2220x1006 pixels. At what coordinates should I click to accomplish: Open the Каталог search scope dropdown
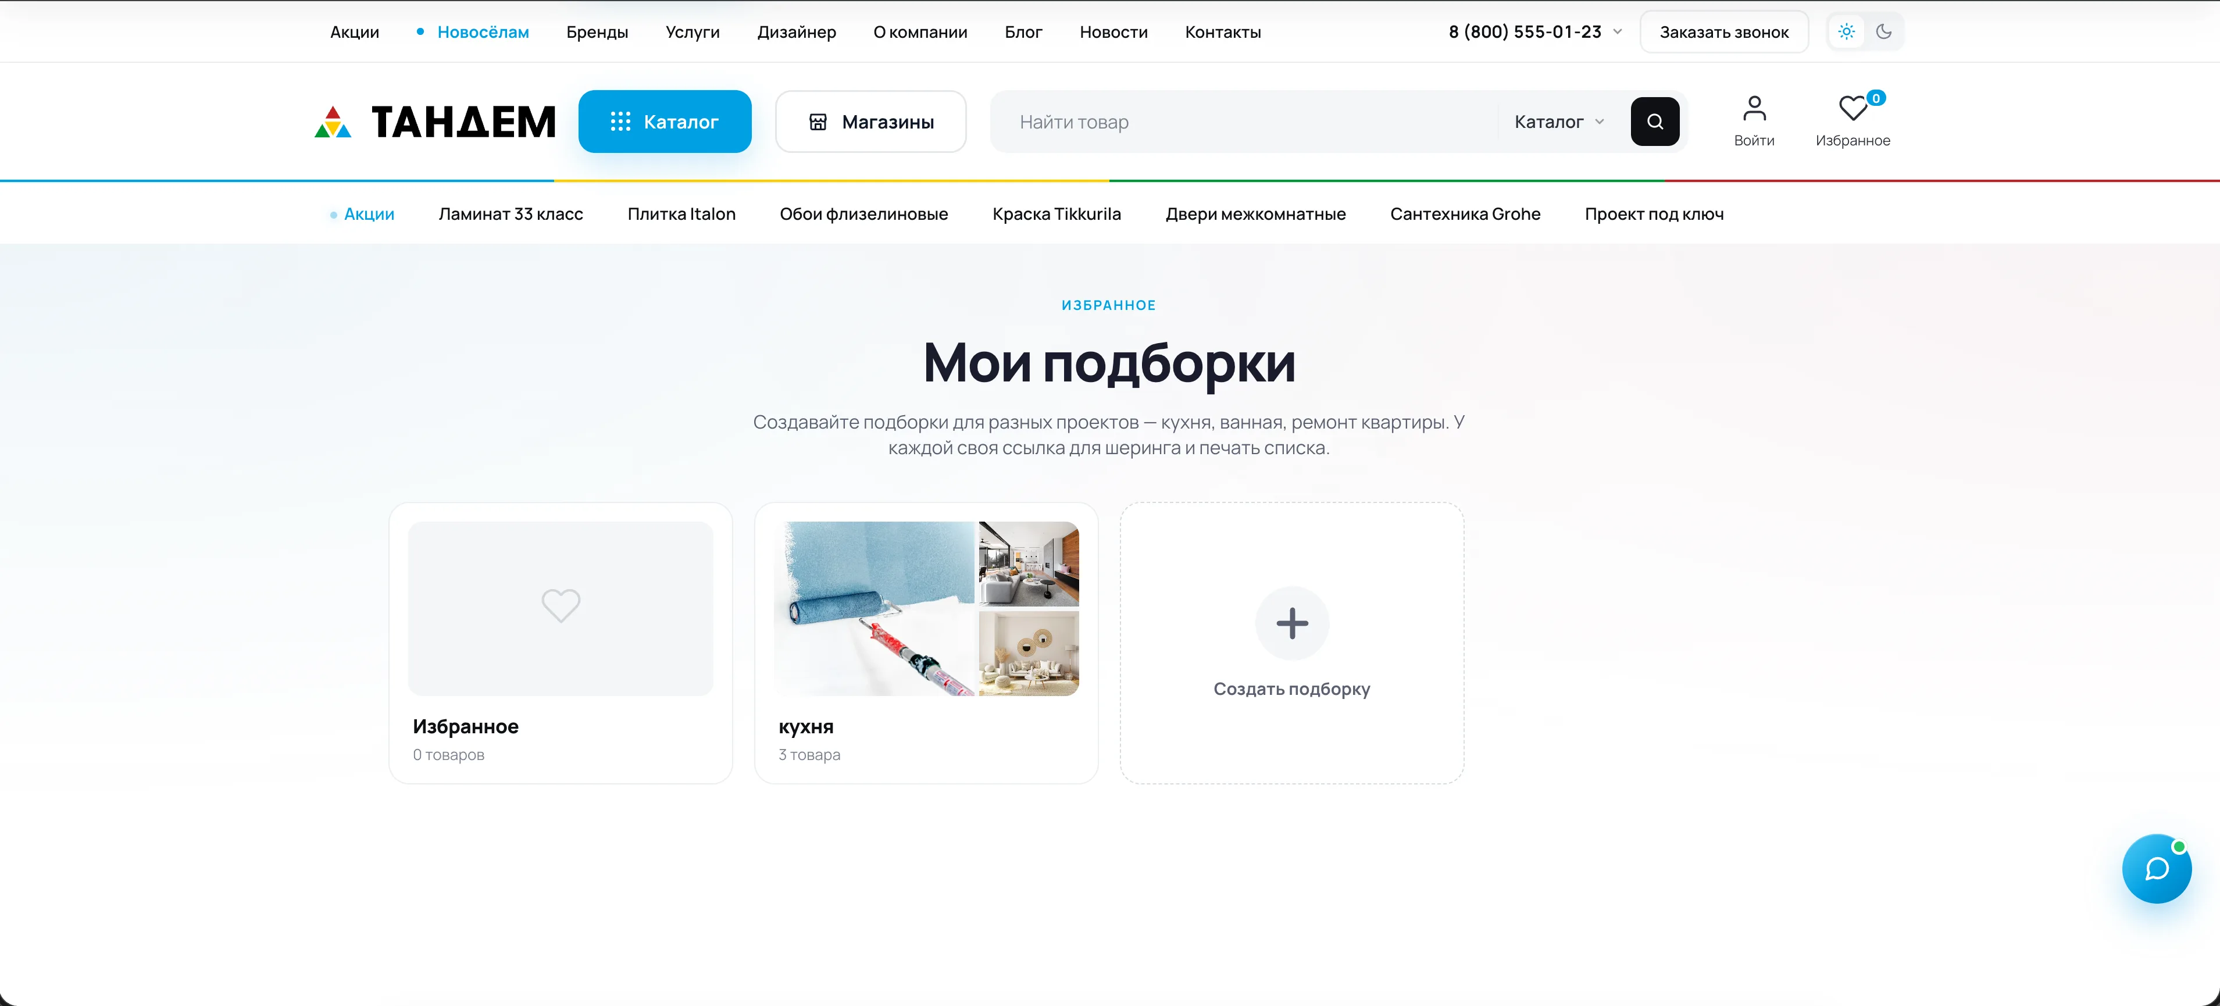[x=1559, y=122]
